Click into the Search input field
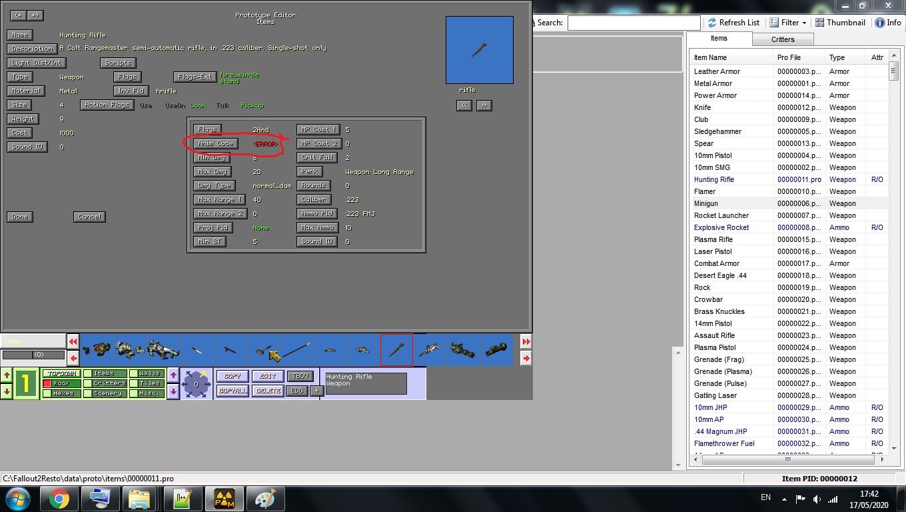906x512 pixels. [634, 23]
